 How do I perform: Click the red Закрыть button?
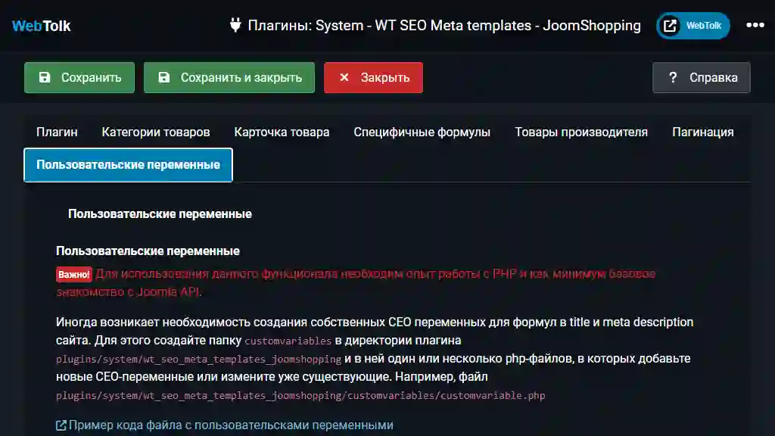[x=374, y=78]
